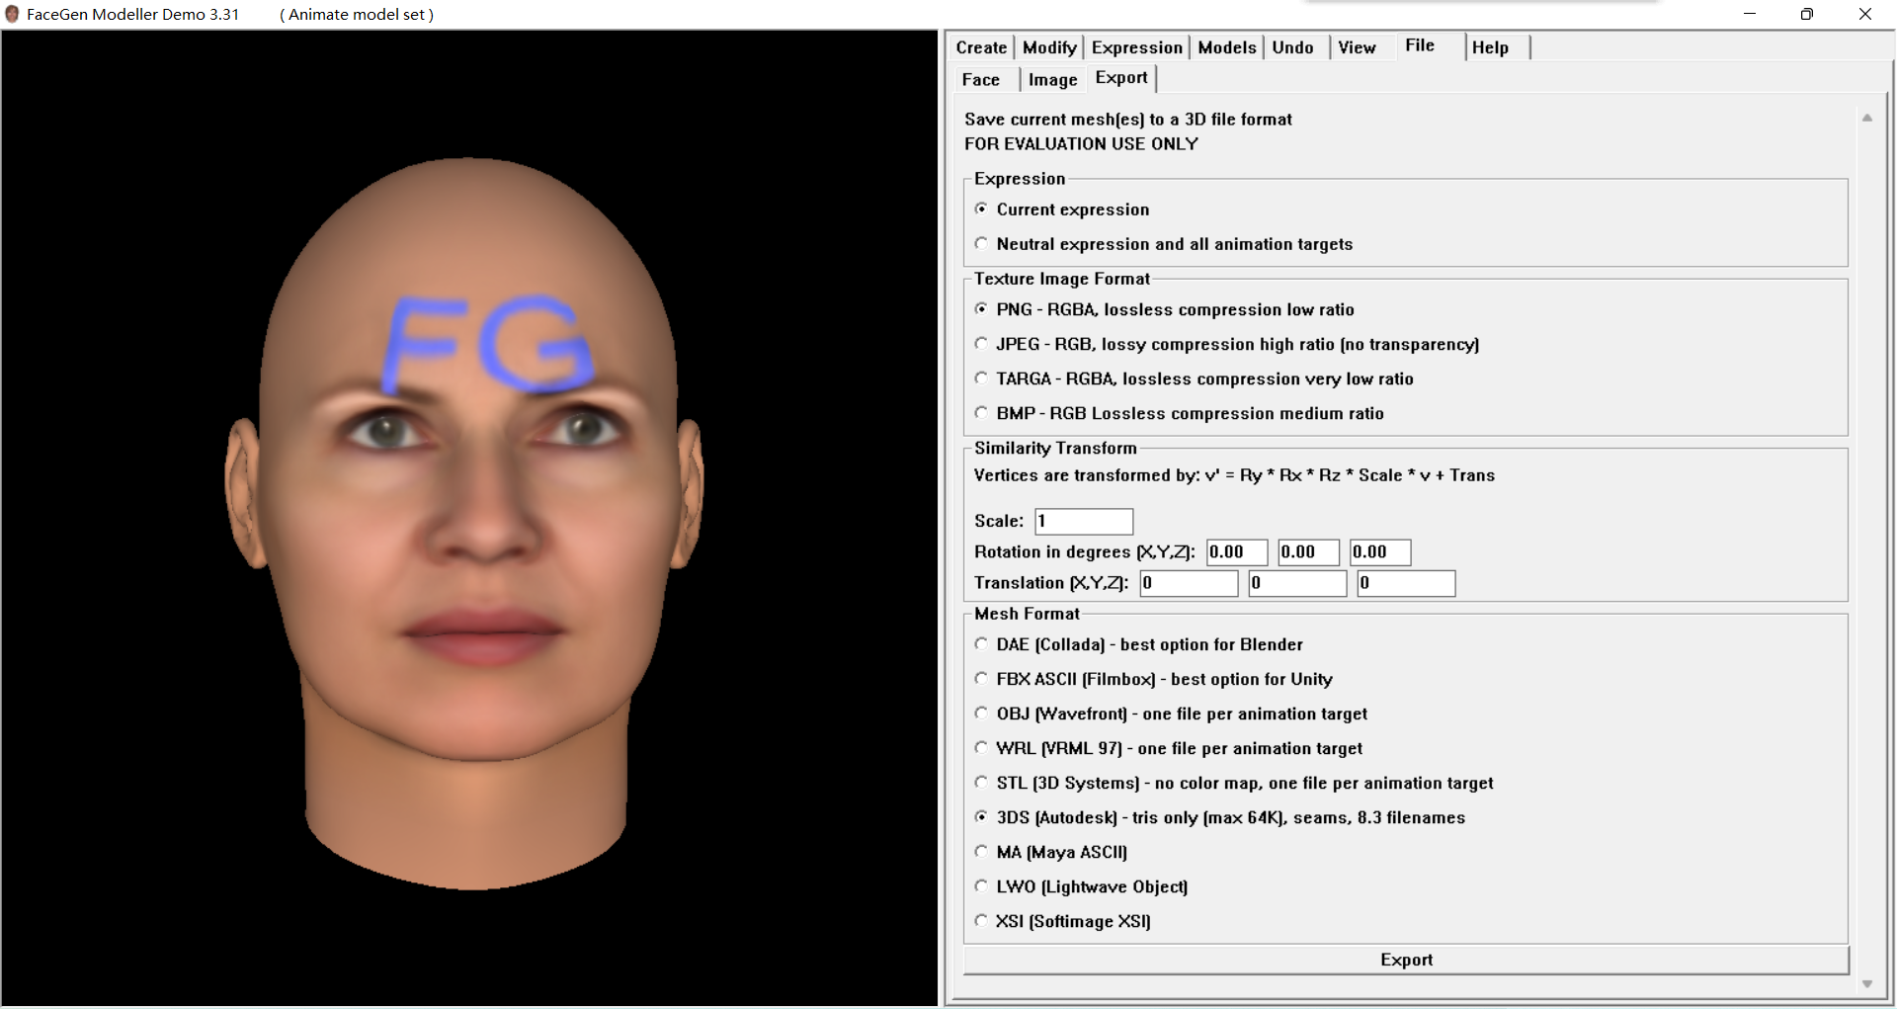Select STL 3D Systems mesh format

pos(1234,783)
